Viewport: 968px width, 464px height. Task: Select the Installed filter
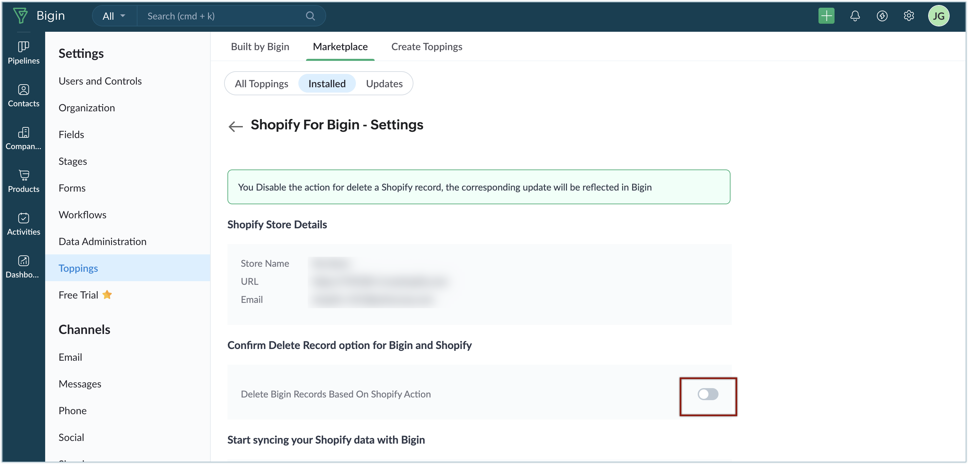coord(327,84)
